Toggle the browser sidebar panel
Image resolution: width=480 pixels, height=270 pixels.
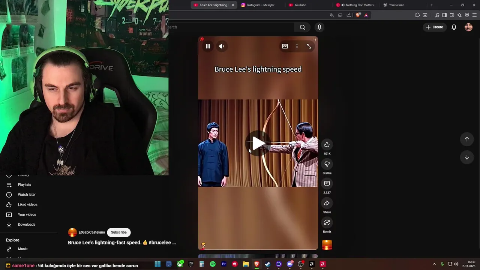[x=444, y=15]
